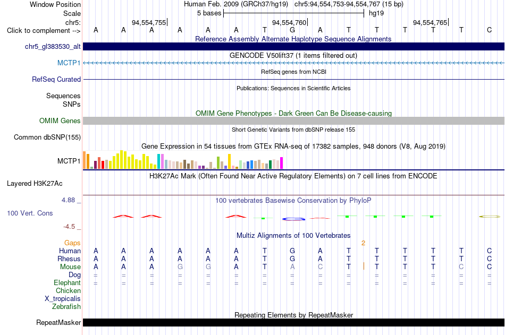
Task: Click the G base in the reference sequence row
Action: (292, 30)
